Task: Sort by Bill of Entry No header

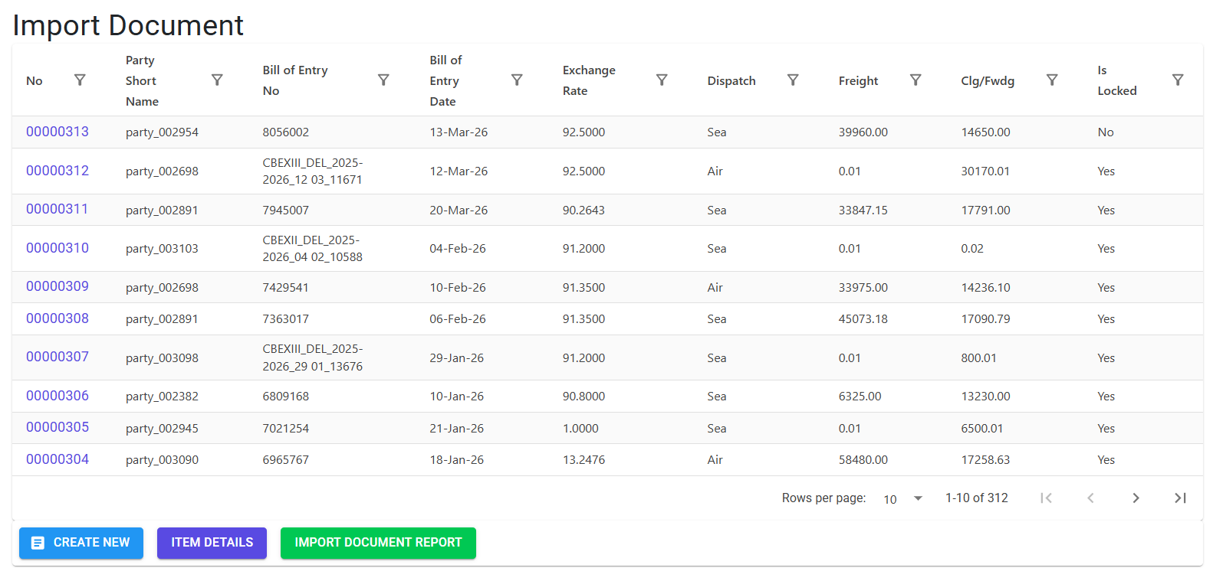Action: [295, 80]
